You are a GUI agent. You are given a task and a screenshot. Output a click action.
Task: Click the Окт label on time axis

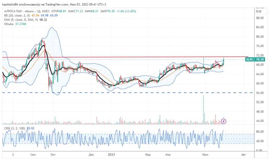53,155
